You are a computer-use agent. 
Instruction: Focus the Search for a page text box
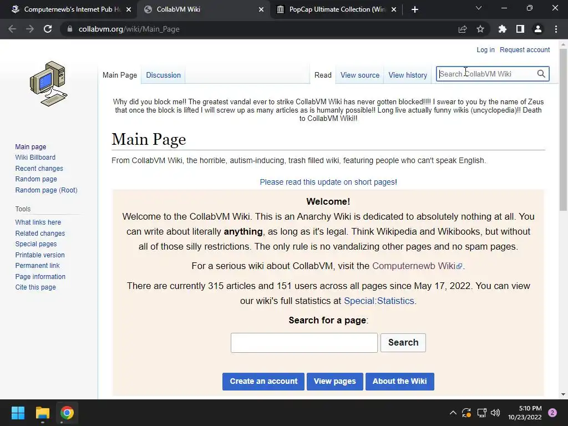point(304,343)
